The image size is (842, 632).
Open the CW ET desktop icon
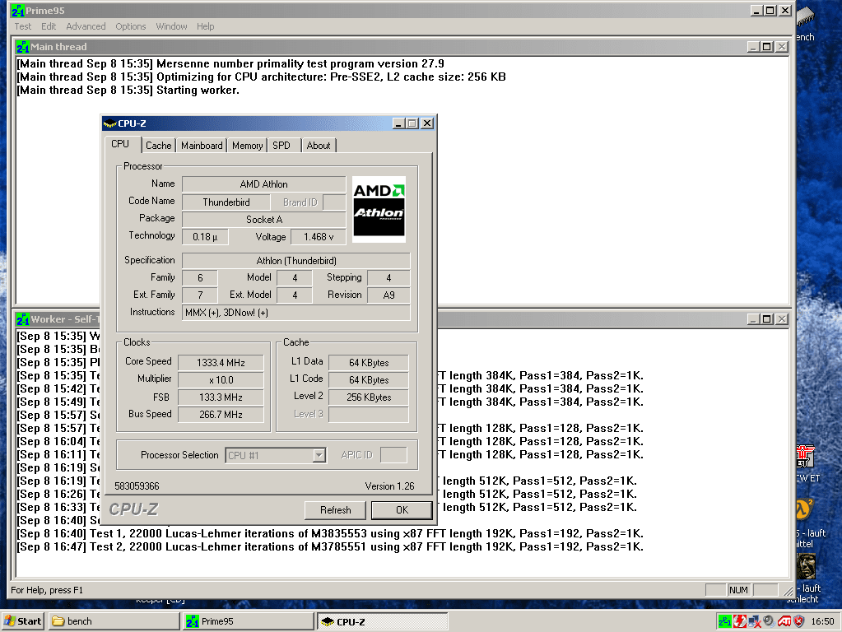(806, 458)
